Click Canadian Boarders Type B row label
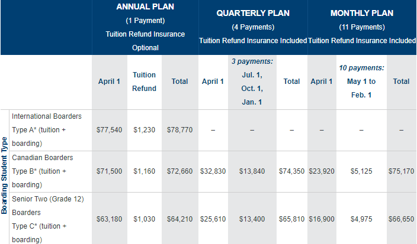The height and width of the screenshot is (244, 417). (47, 171)
